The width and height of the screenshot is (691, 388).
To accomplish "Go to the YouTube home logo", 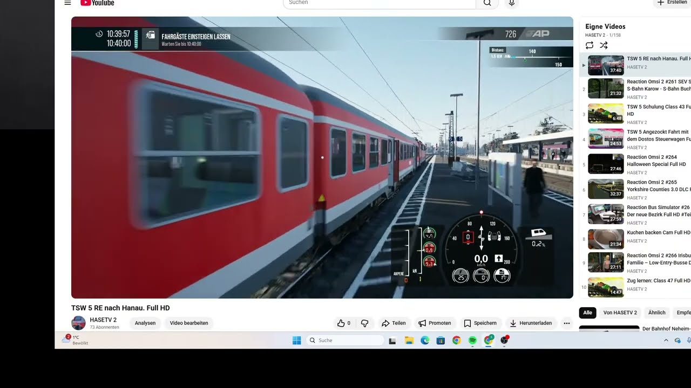I will (x=97, y=3).
